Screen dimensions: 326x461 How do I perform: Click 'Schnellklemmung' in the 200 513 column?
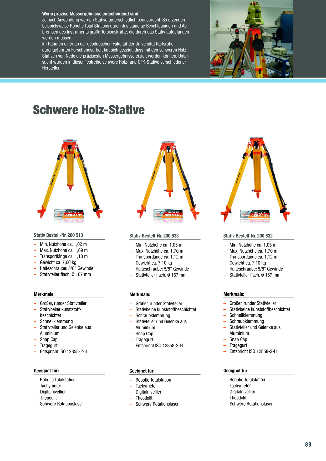(x=56, y=321)
